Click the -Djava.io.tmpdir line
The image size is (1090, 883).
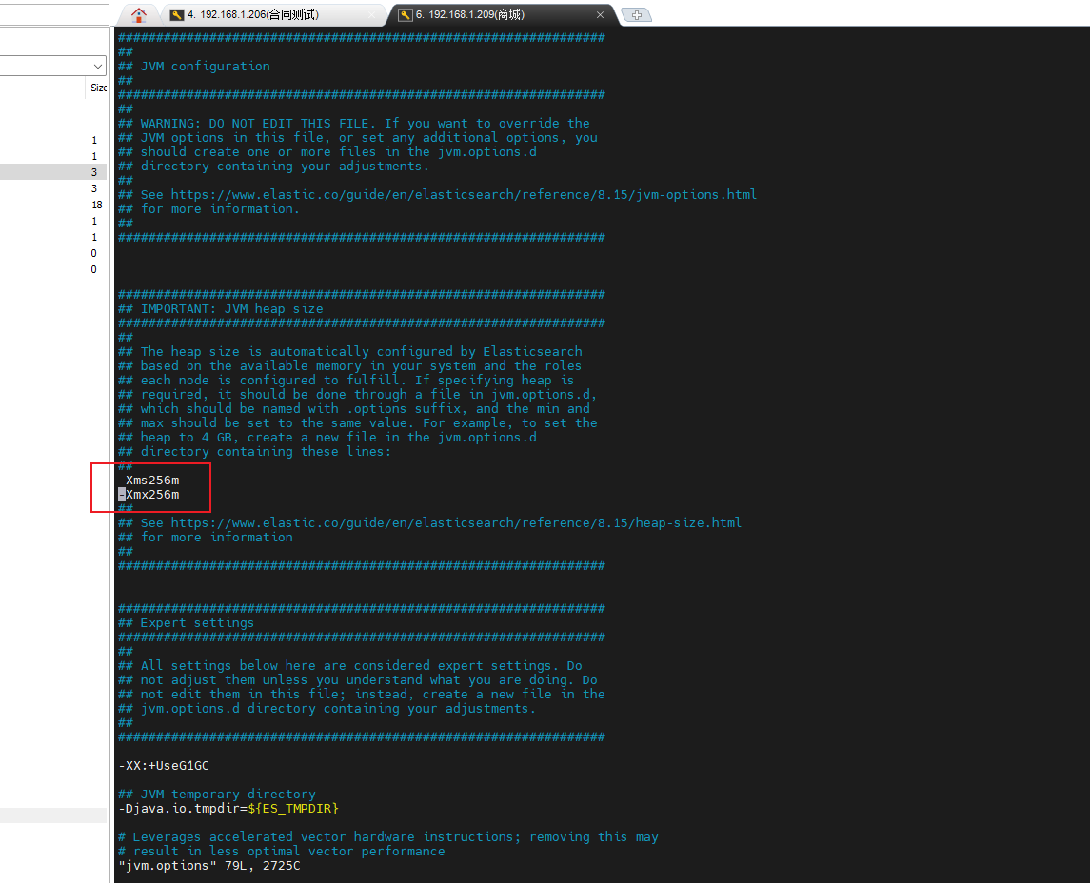[228, 809]
